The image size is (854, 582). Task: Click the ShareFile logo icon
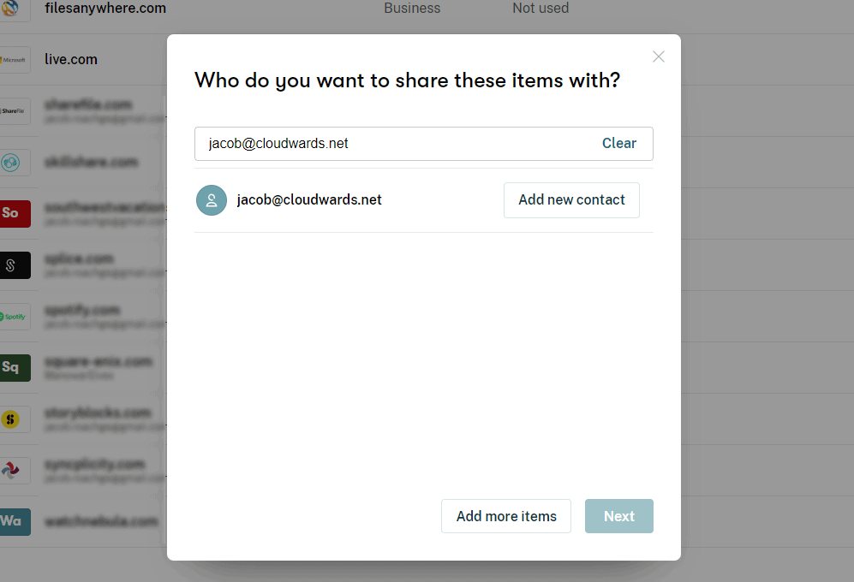(x=14, y=111)
